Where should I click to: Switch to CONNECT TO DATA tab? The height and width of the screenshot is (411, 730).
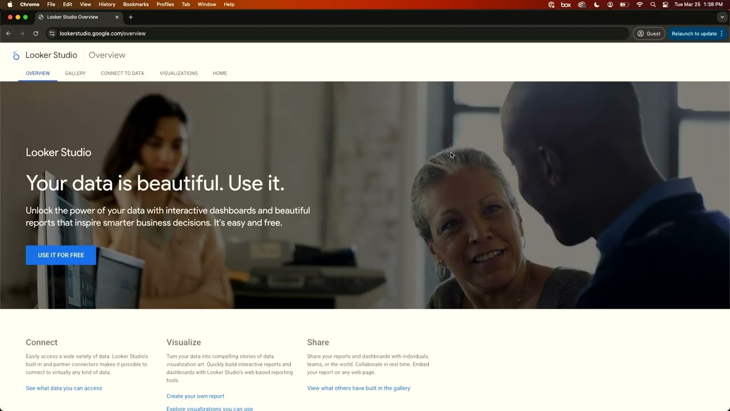[x=123, y=73]
